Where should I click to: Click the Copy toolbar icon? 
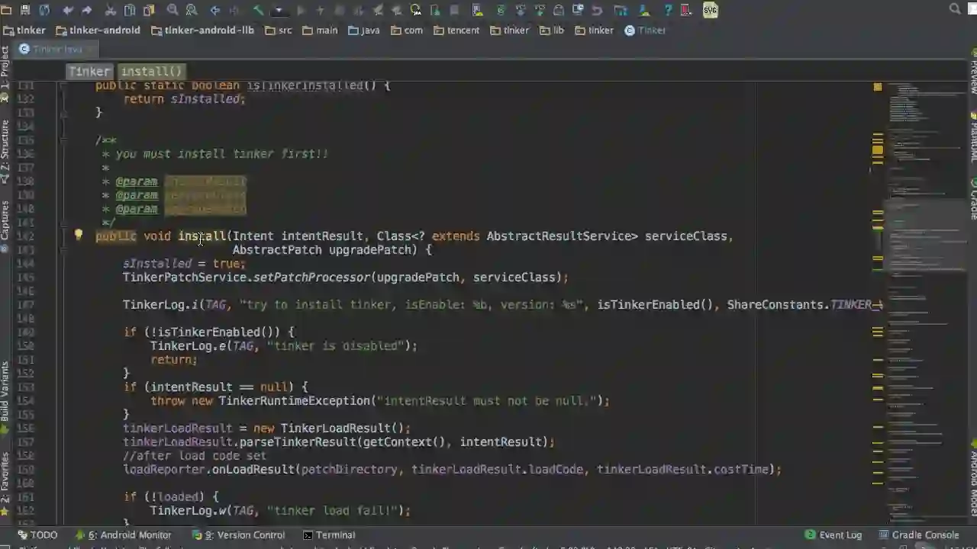click(x=130, y=10)
